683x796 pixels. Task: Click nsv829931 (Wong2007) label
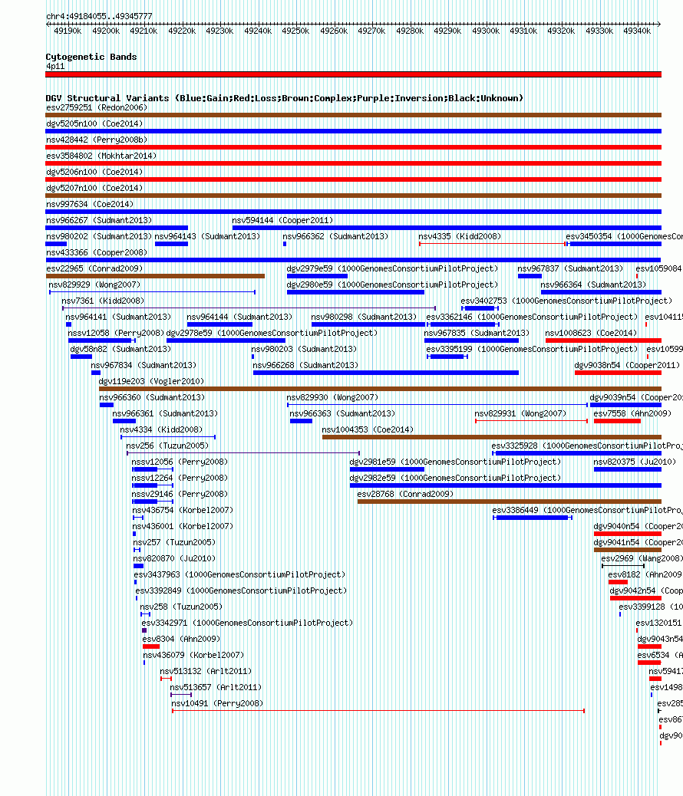[520, 414]
